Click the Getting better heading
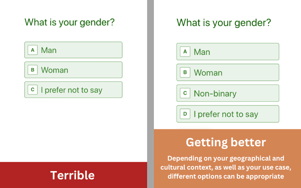Viewport: 301px width, 188px height. click(x=226, y=143)
